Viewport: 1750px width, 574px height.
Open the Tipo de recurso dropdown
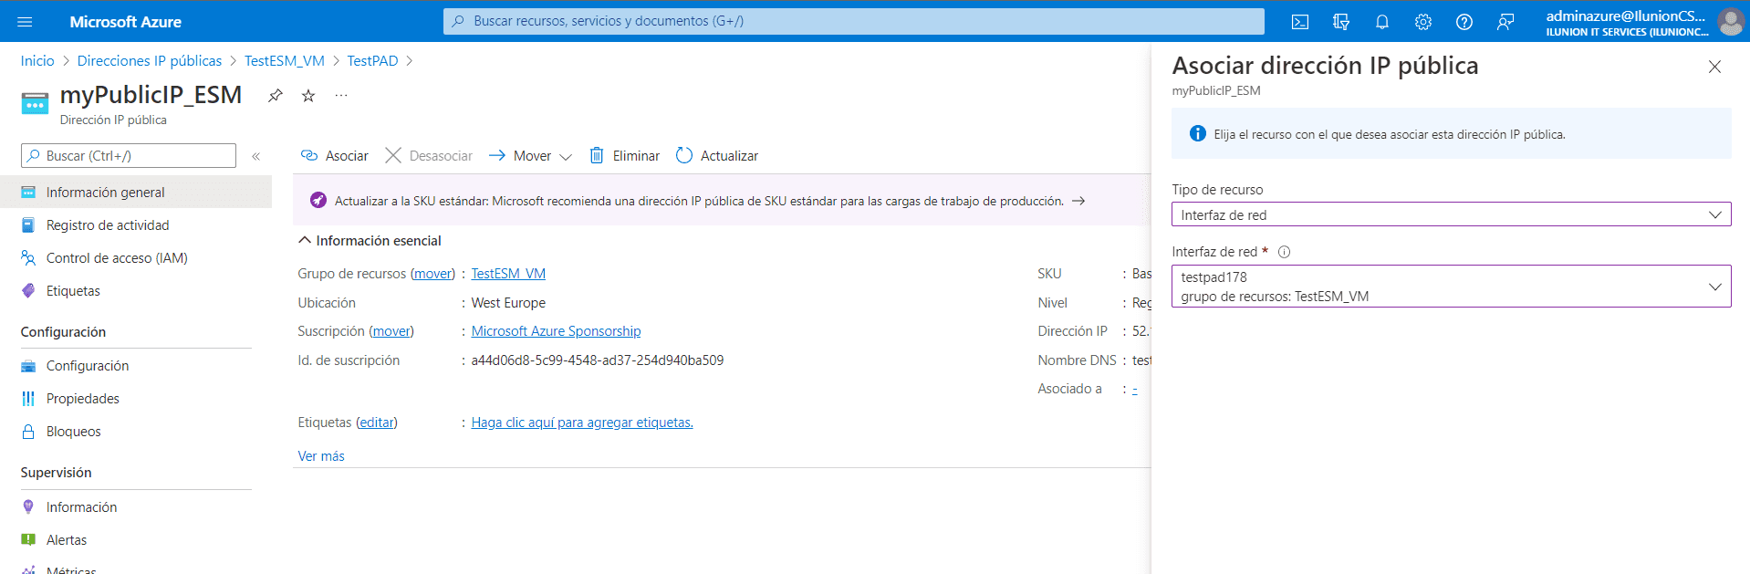tap(1451, 214)
